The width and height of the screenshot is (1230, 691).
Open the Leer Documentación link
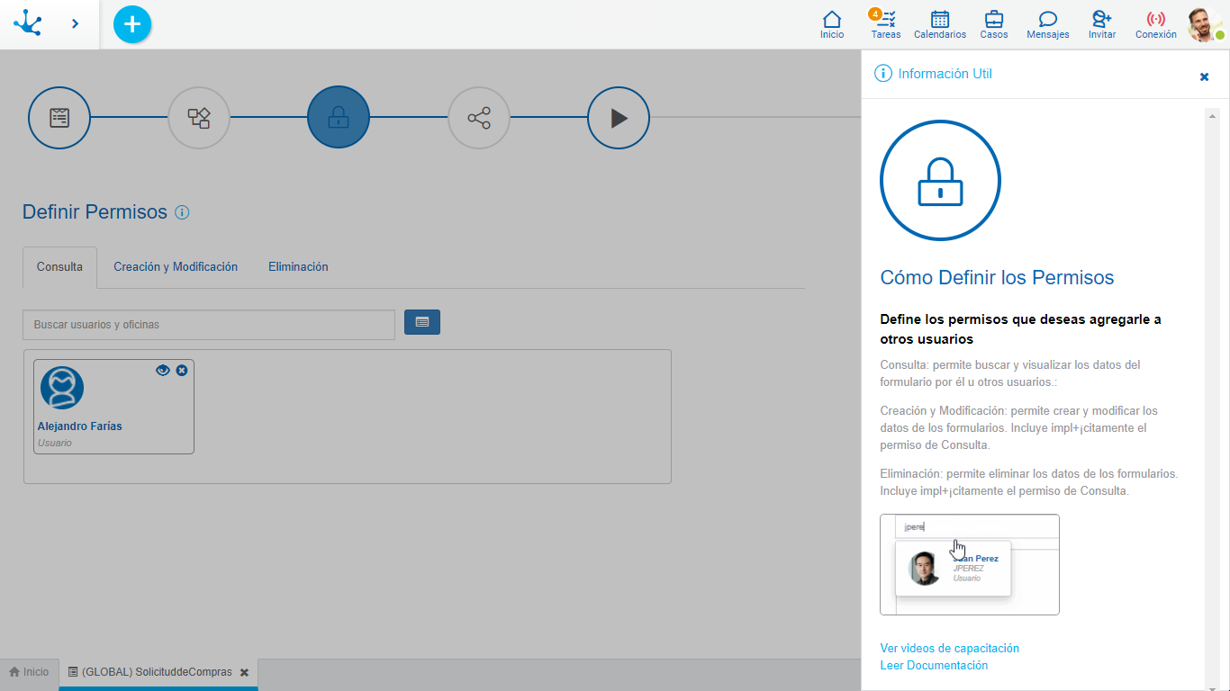click(934, 666)
